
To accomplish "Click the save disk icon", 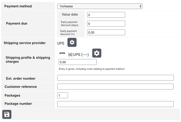I will click(7, 114).
